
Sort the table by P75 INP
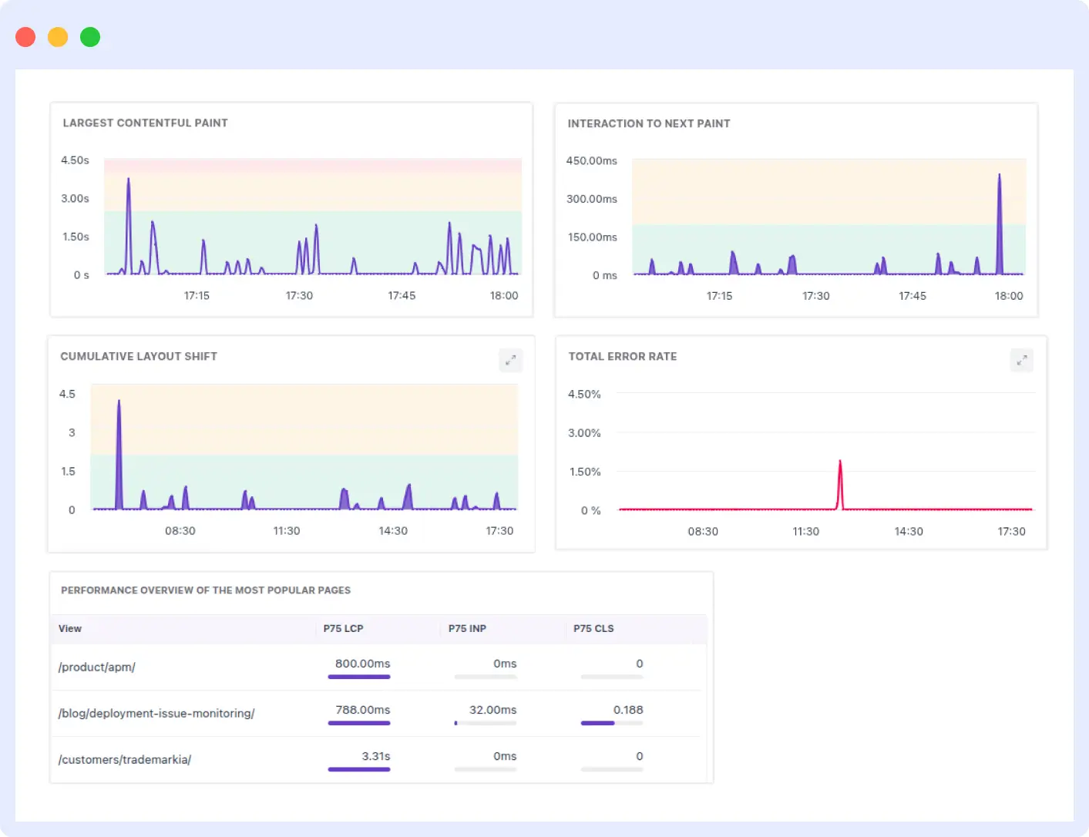[x=467, y=628]
